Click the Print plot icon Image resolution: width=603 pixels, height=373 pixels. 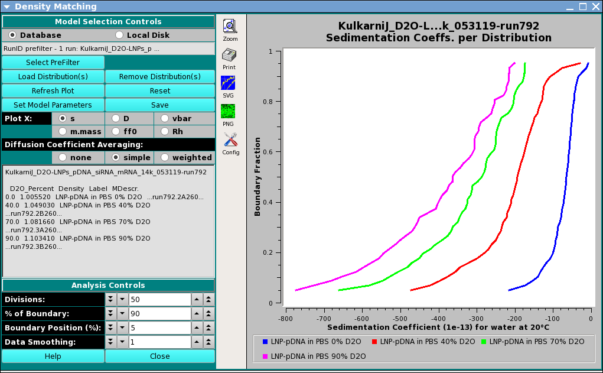pyautogui.click(x=230, y=55)
